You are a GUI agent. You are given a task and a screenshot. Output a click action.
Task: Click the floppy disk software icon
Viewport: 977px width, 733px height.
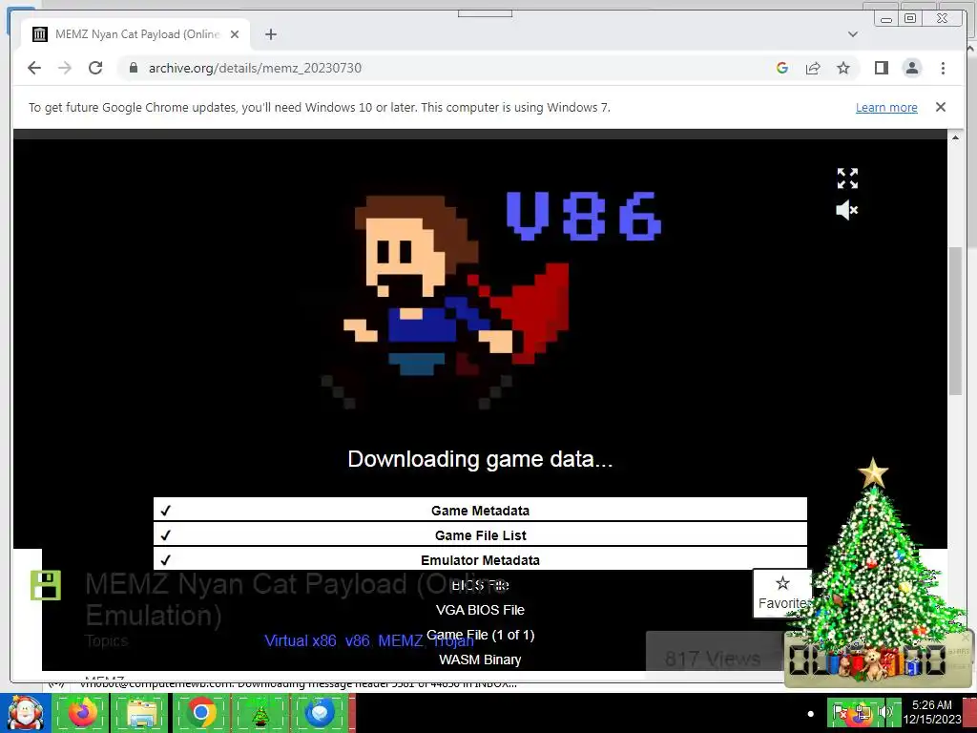(46, 585)
